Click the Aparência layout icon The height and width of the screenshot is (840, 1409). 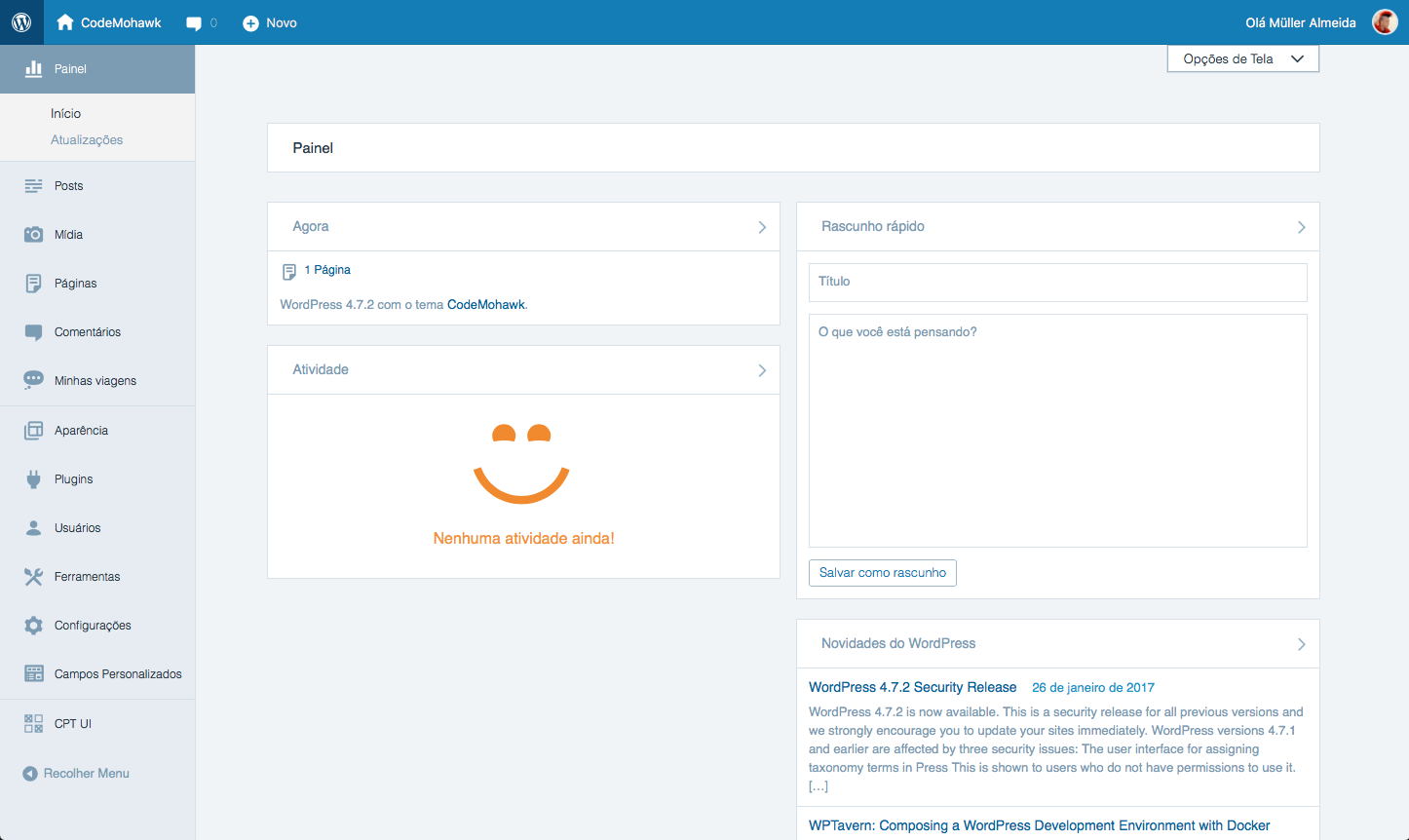[33, 430]
